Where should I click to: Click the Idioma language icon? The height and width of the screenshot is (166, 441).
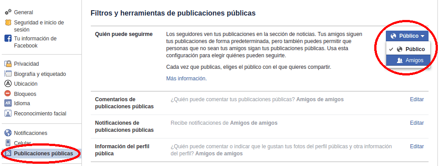tap(8, 103)
